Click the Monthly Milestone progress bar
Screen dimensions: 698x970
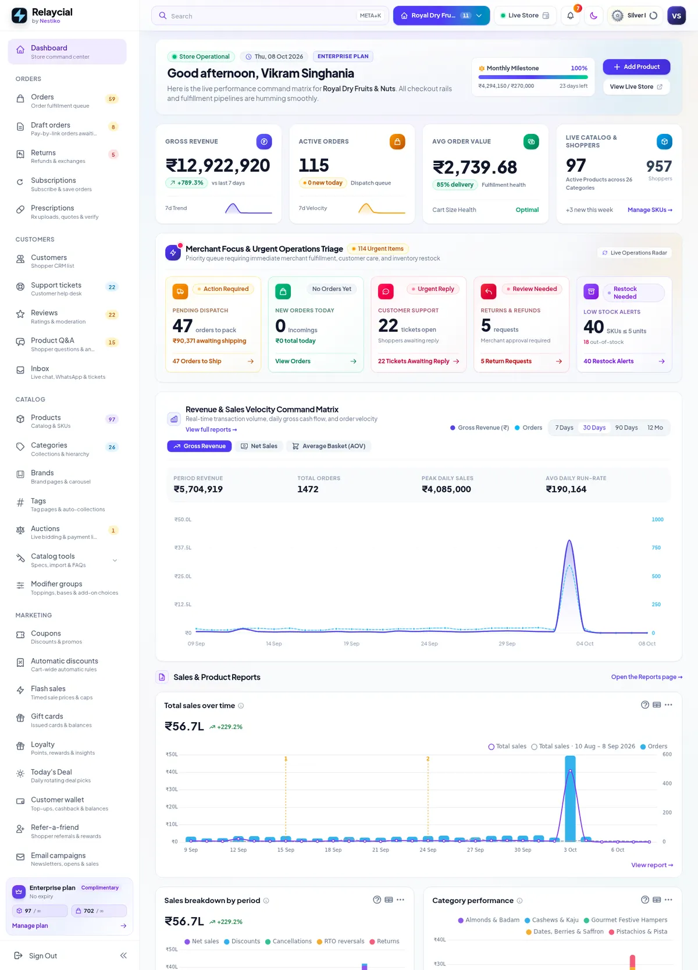pyautogui.click(x=533, y=77)
